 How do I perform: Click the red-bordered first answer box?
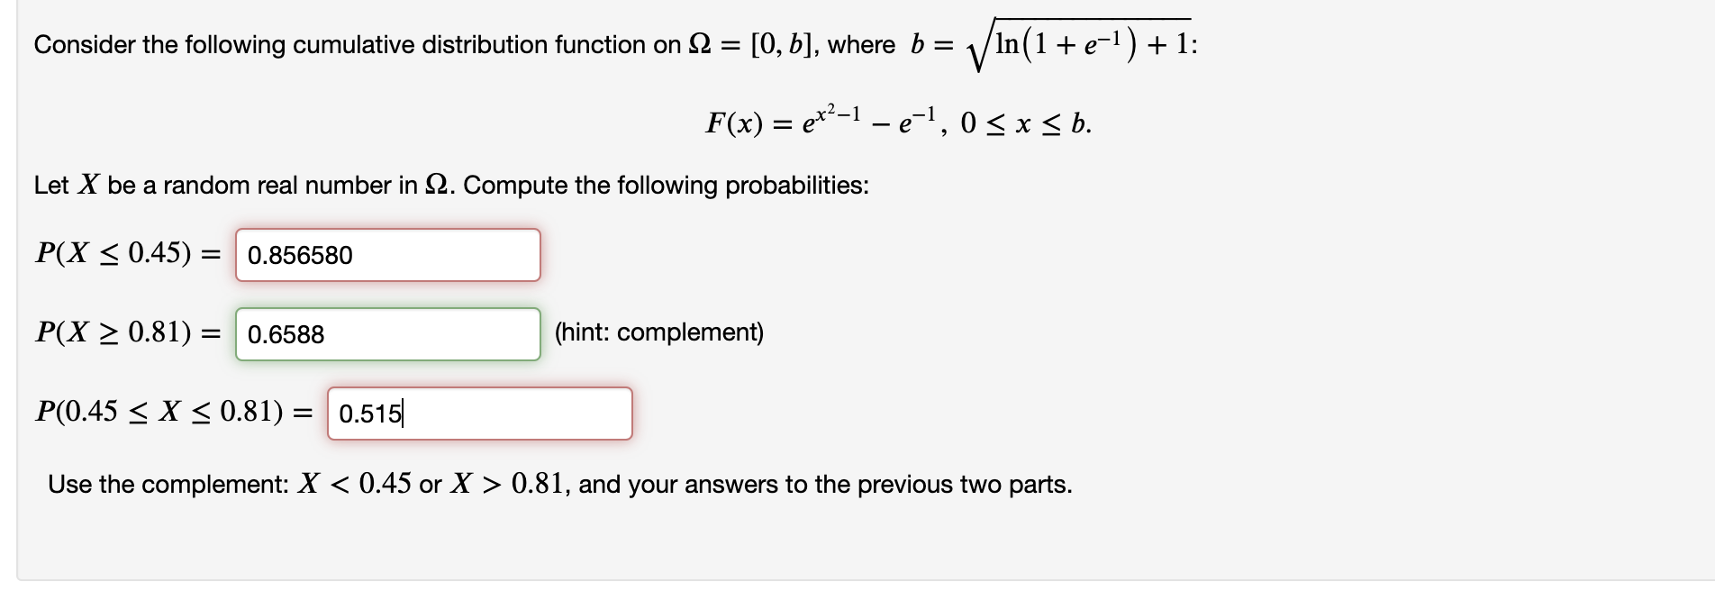click(387, 255)
